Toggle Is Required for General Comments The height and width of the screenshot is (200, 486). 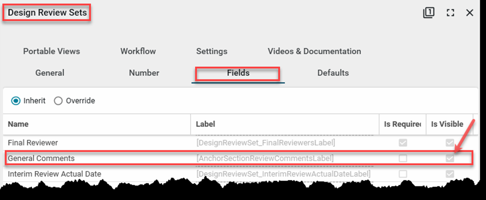403,159
